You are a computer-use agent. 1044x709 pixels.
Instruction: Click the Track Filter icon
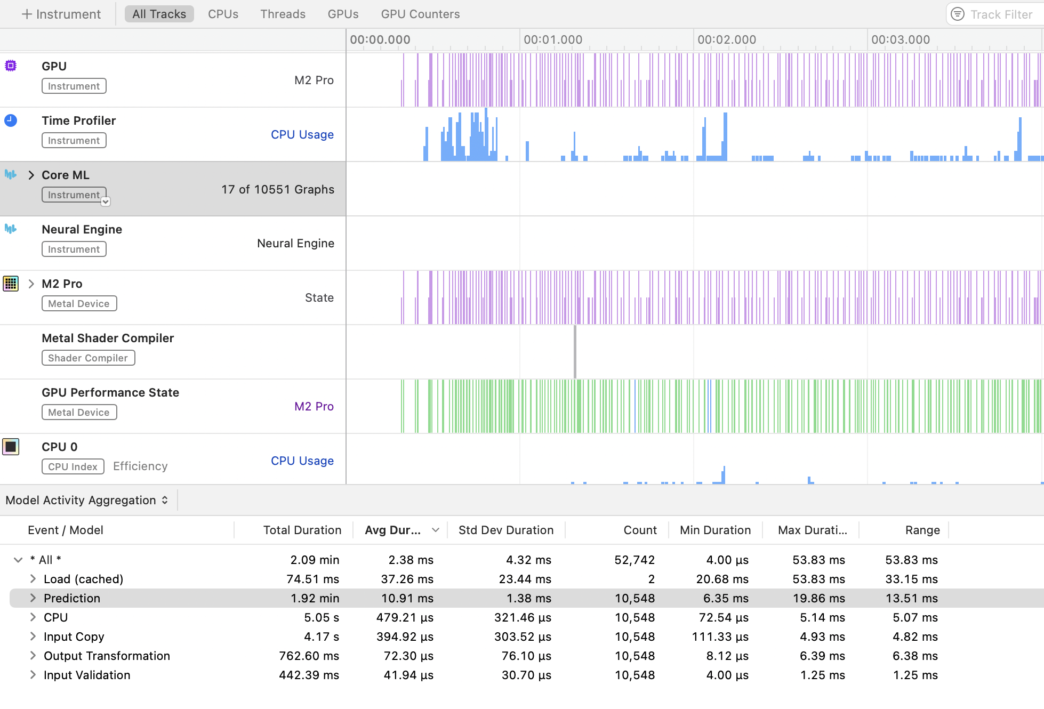(958, 14)
